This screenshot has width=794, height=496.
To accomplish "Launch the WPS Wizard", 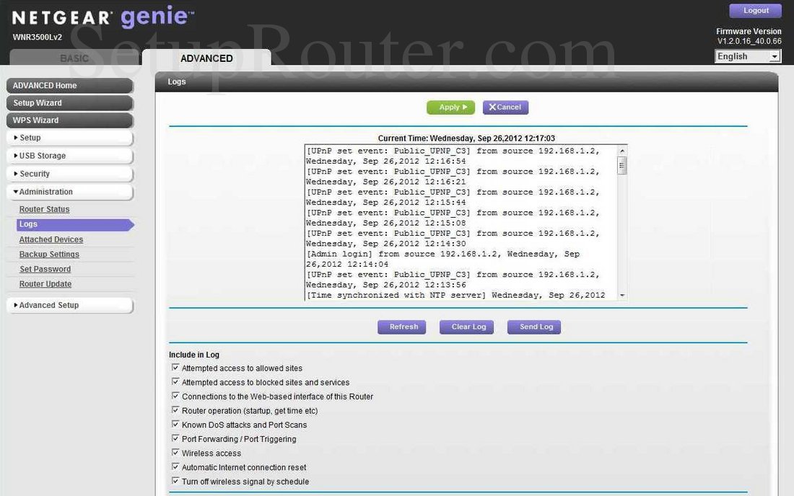I will (69, 120).
